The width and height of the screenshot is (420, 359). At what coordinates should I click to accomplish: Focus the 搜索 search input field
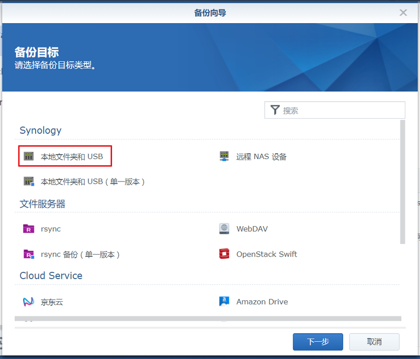(341, 110)
